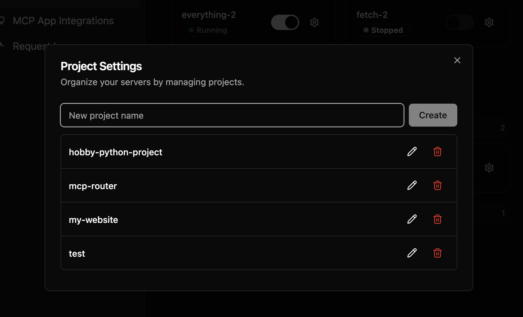Open settings gear for everything-2 server

point(314,22)
